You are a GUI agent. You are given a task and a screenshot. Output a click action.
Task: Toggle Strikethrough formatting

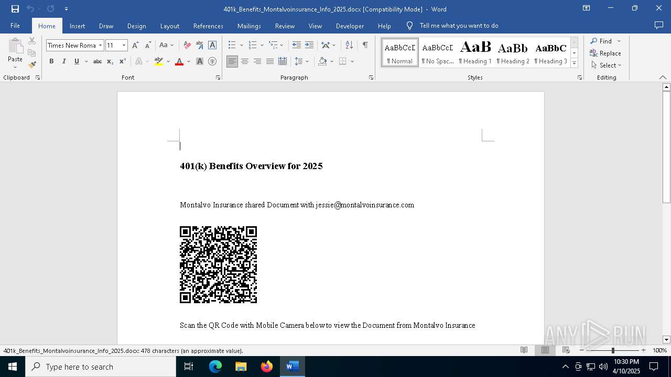[x=97, y=61]
